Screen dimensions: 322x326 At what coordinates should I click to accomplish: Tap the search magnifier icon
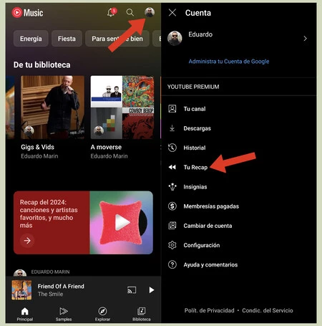tap(130, 12)
